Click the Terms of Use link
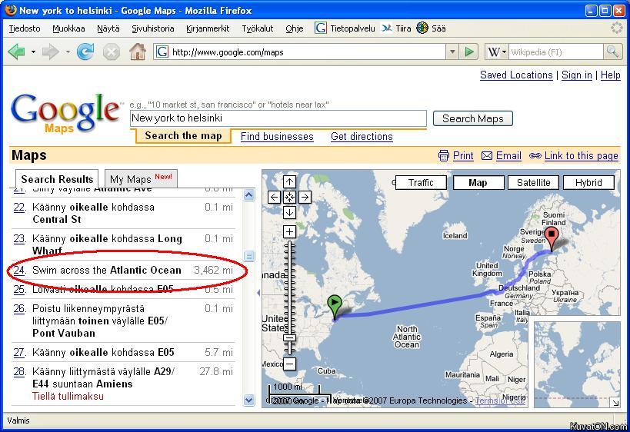 click(500, 400)
